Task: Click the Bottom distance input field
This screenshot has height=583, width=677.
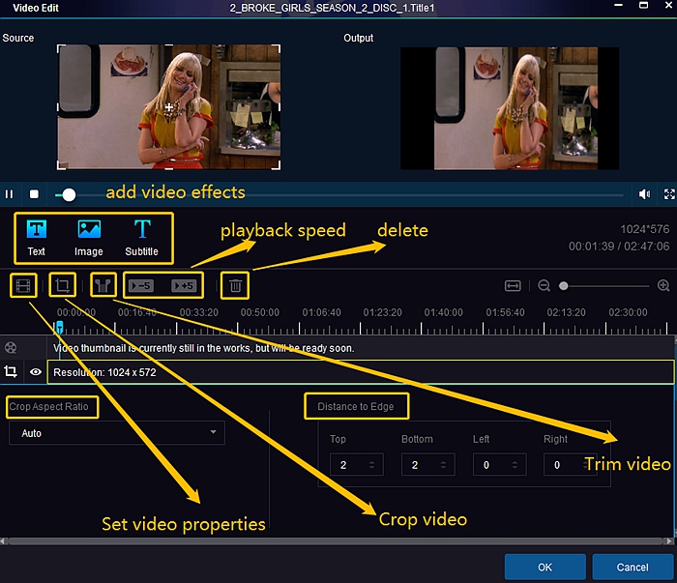Action: pyautogui.click(x=427, y=465)
